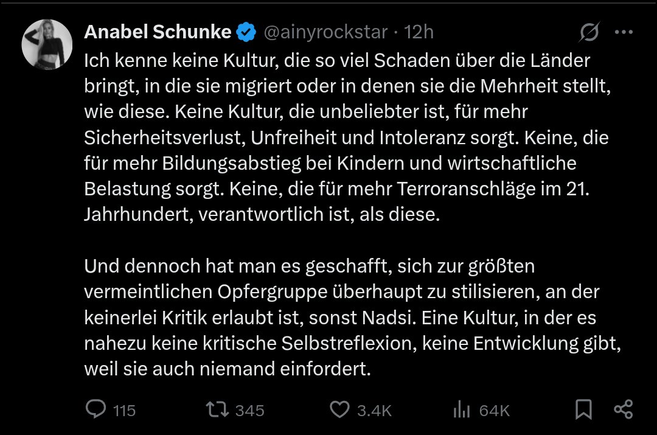Open the three-dot more options menu

624,32
